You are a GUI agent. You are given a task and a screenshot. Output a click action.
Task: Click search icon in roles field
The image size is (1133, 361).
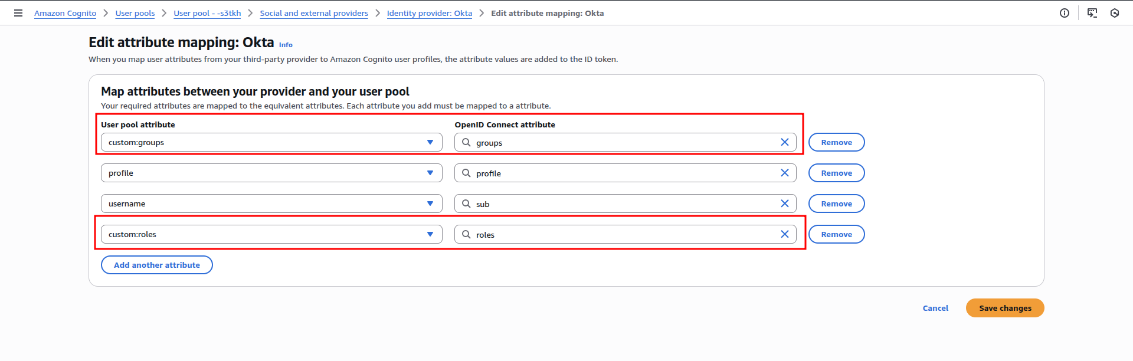pos(466,234)
